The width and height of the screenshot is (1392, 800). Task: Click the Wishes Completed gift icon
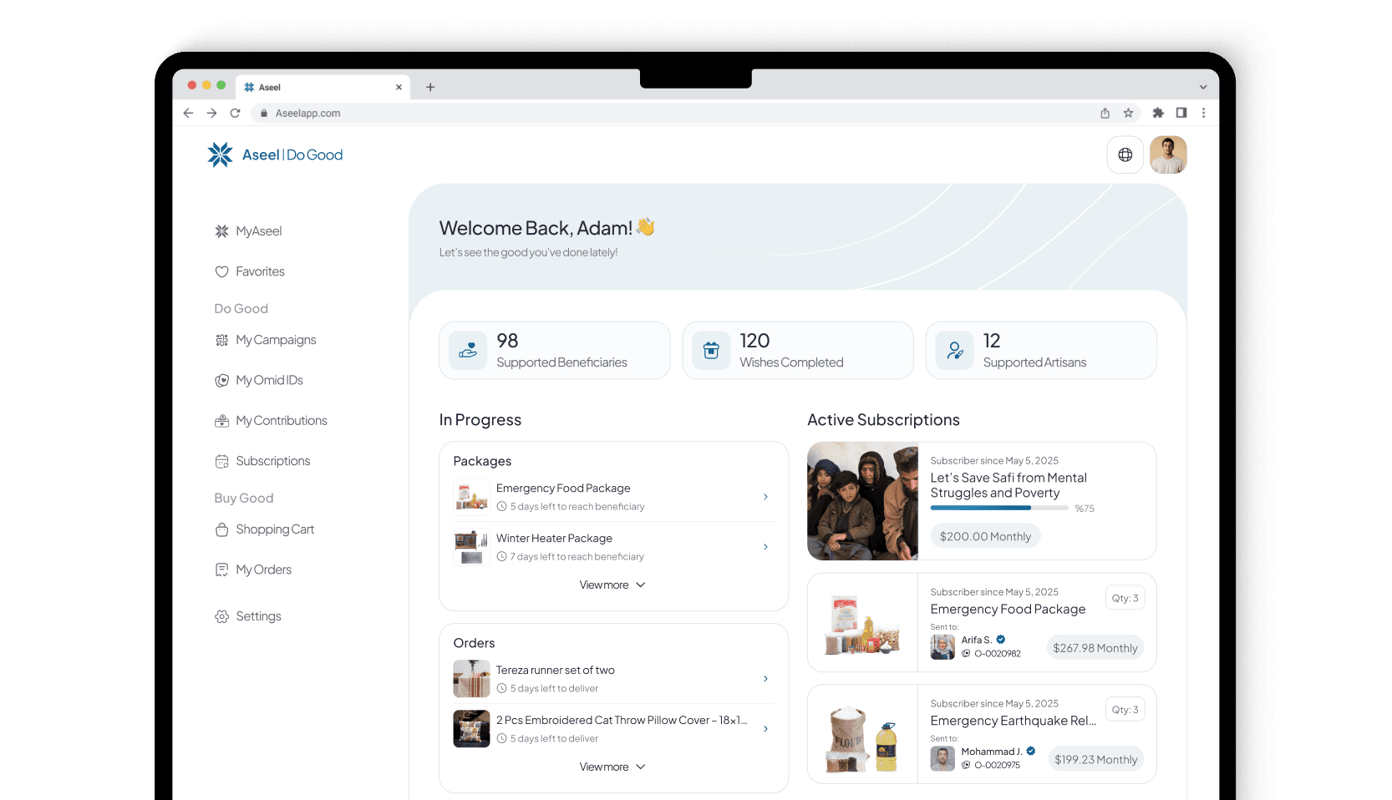(711, 351)
